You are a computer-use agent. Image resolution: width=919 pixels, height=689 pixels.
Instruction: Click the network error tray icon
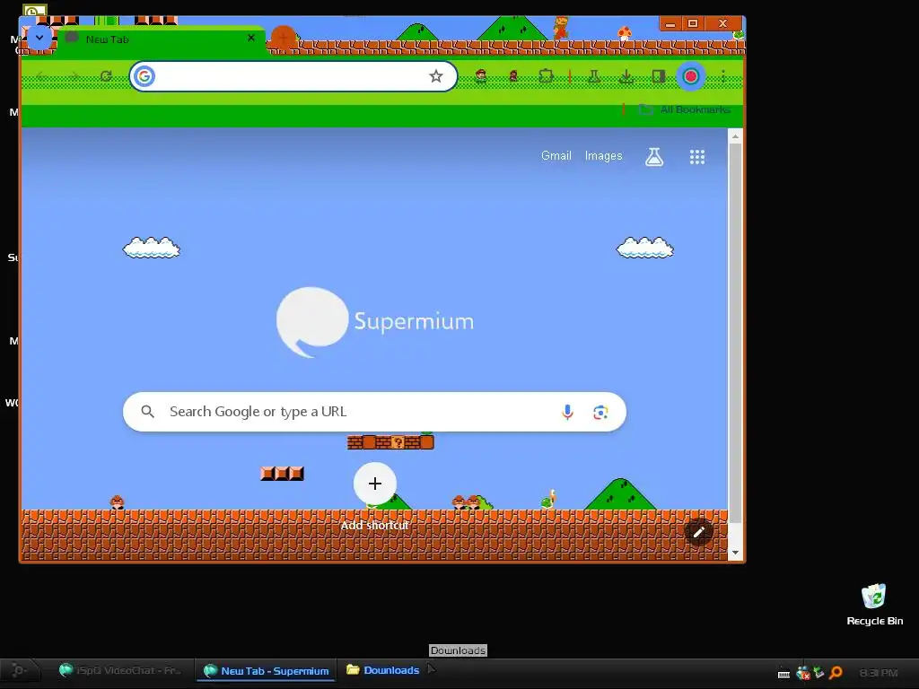click(803, 673)
